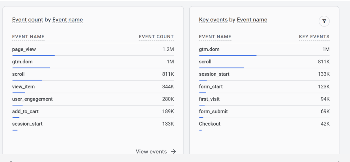Screen dimensions: 350x162
Task: Select the Checkout key event
Action: point(210,124)
